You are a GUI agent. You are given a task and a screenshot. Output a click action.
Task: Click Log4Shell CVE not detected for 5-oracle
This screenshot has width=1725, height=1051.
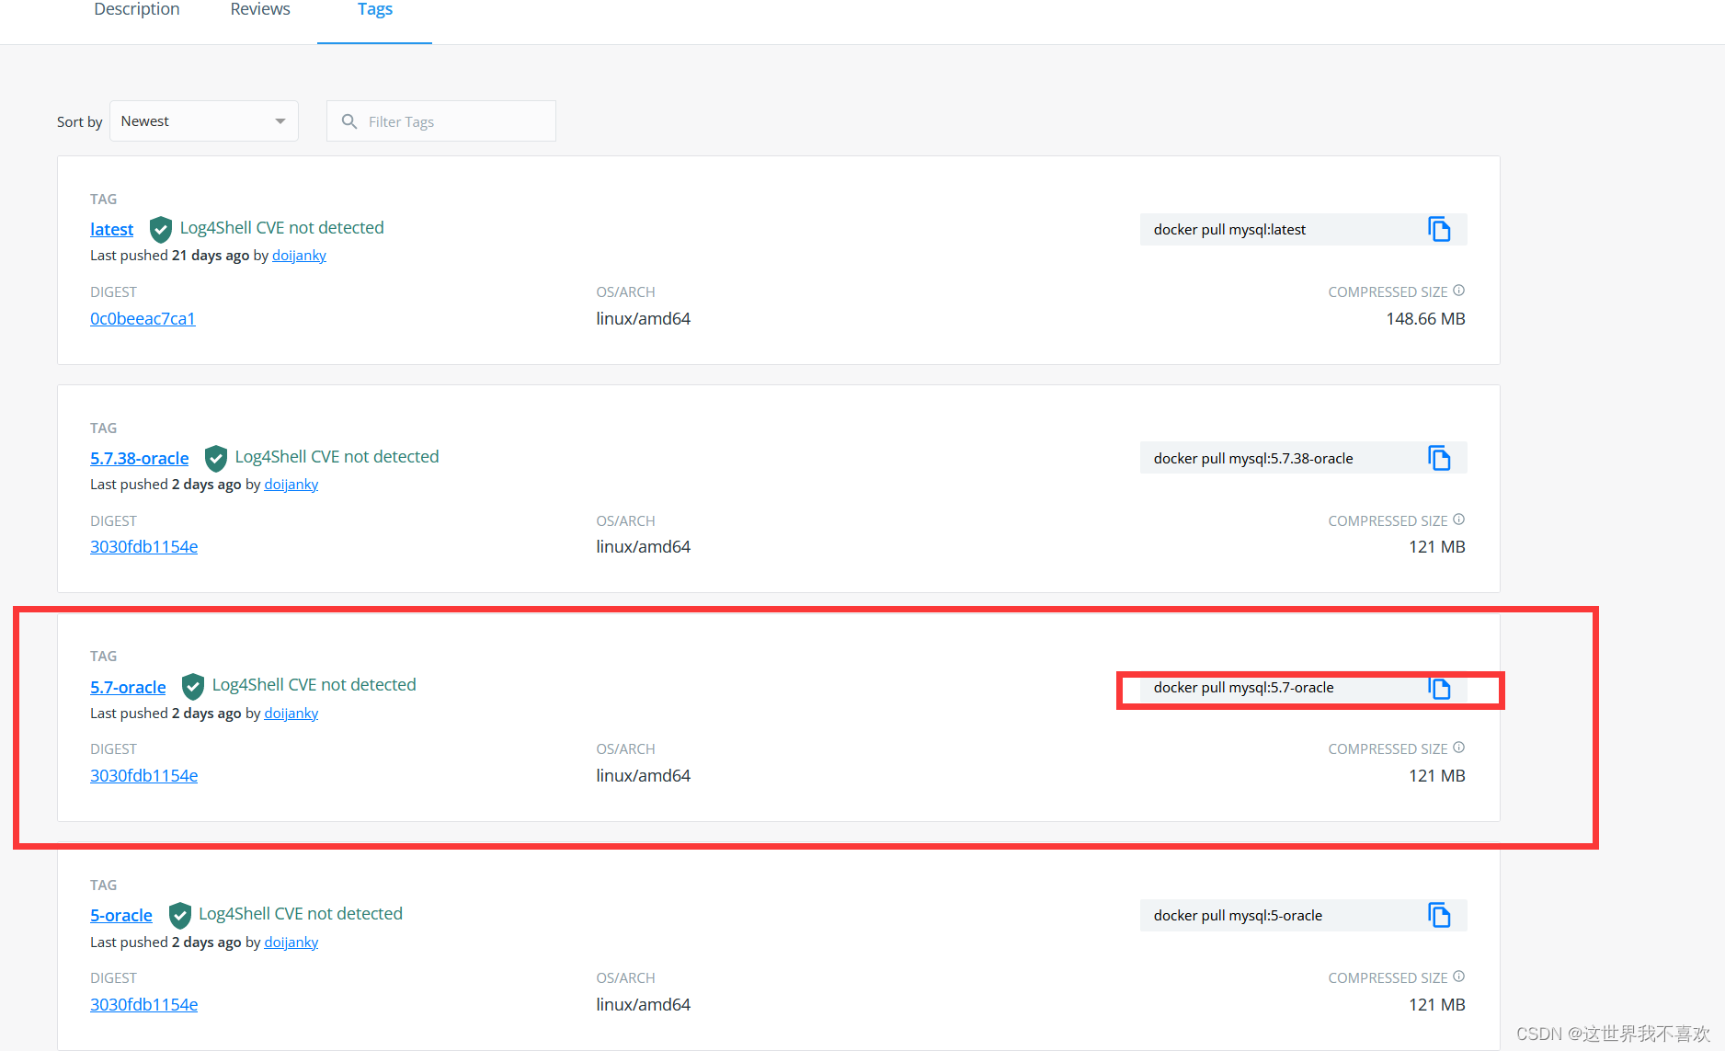click(x=301, y=913)
